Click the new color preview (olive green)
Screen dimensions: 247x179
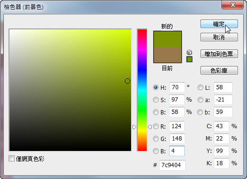click(x=168, y=39)
